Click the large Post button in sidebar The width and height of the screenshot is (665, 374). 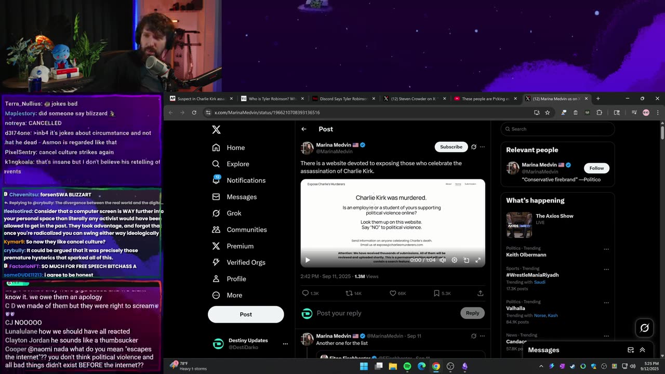pyautogui.click(x=246, y=314)
